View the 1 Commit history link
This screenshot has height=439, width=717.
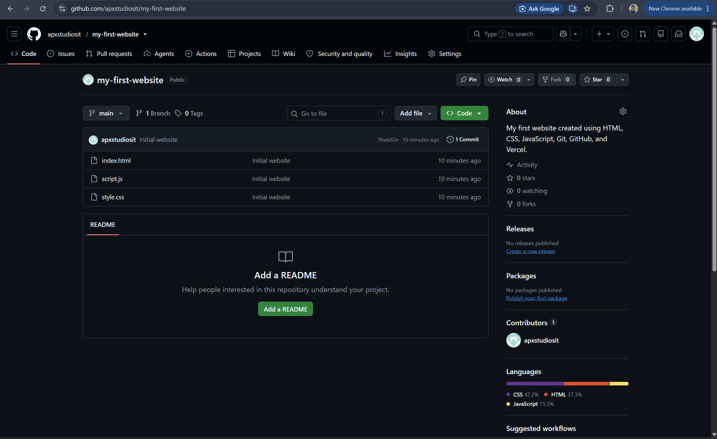coord(463,140)
